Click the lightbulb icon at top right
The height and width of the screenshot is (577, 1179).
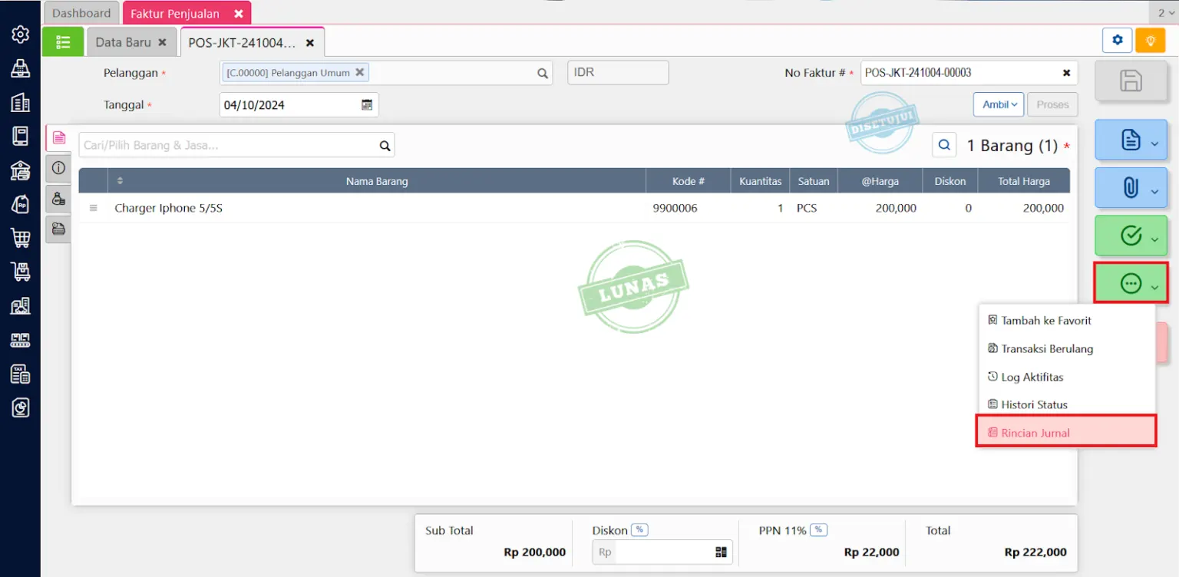(1150, 41)
